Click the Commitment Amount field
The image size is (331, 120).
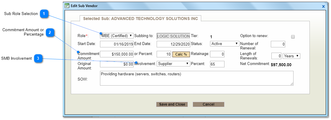click(x=117, y=54)
